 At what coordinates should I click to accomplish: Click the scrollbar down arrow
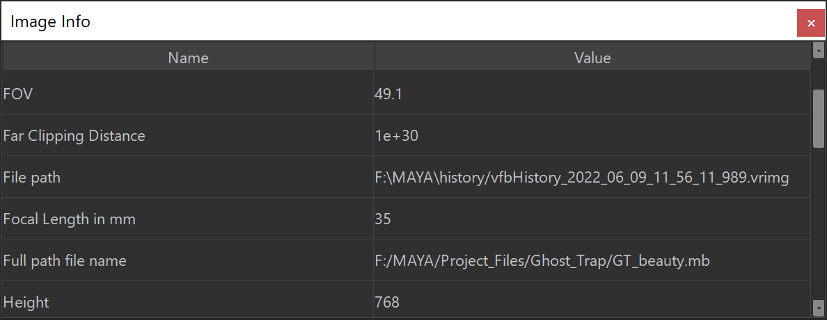pyautogui.click(x=819, y=306)
